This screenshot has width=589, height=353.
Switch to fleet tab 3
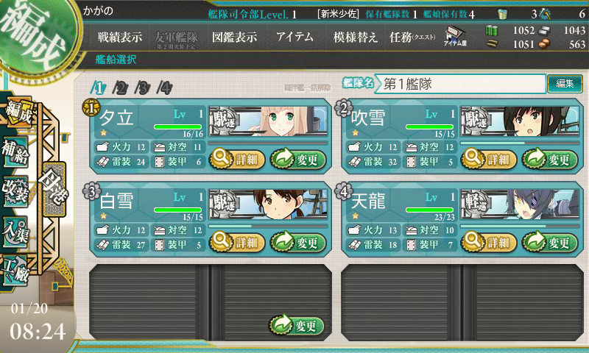pyautogui.click(x=142, y=88)
